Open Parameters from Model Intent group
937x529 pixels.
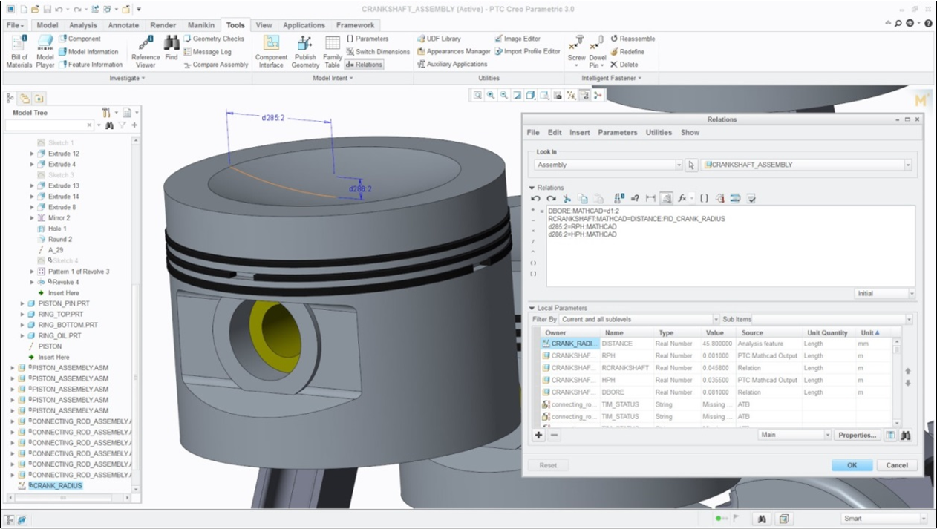(367, 39)
